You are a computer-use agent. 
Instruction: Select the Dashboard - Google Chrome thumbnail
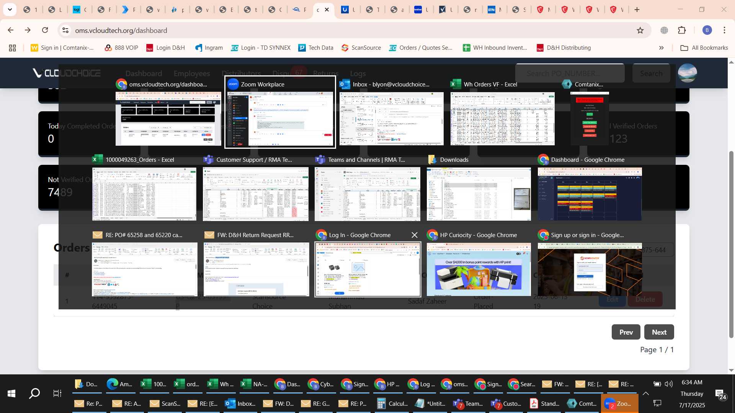[x=590, y=194]
